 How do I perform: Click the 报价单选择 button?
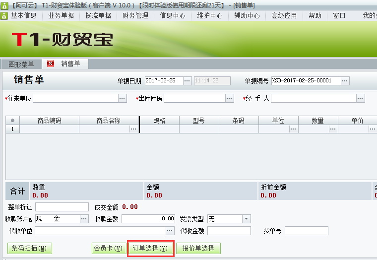(198, 248)
